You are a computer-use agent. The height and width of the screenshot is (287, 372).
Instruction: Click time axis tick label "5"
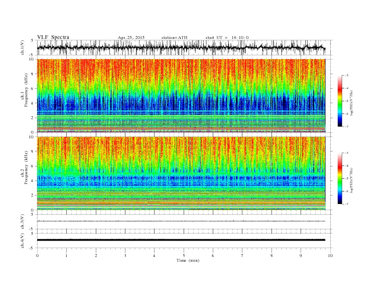(x=184, y=256)
